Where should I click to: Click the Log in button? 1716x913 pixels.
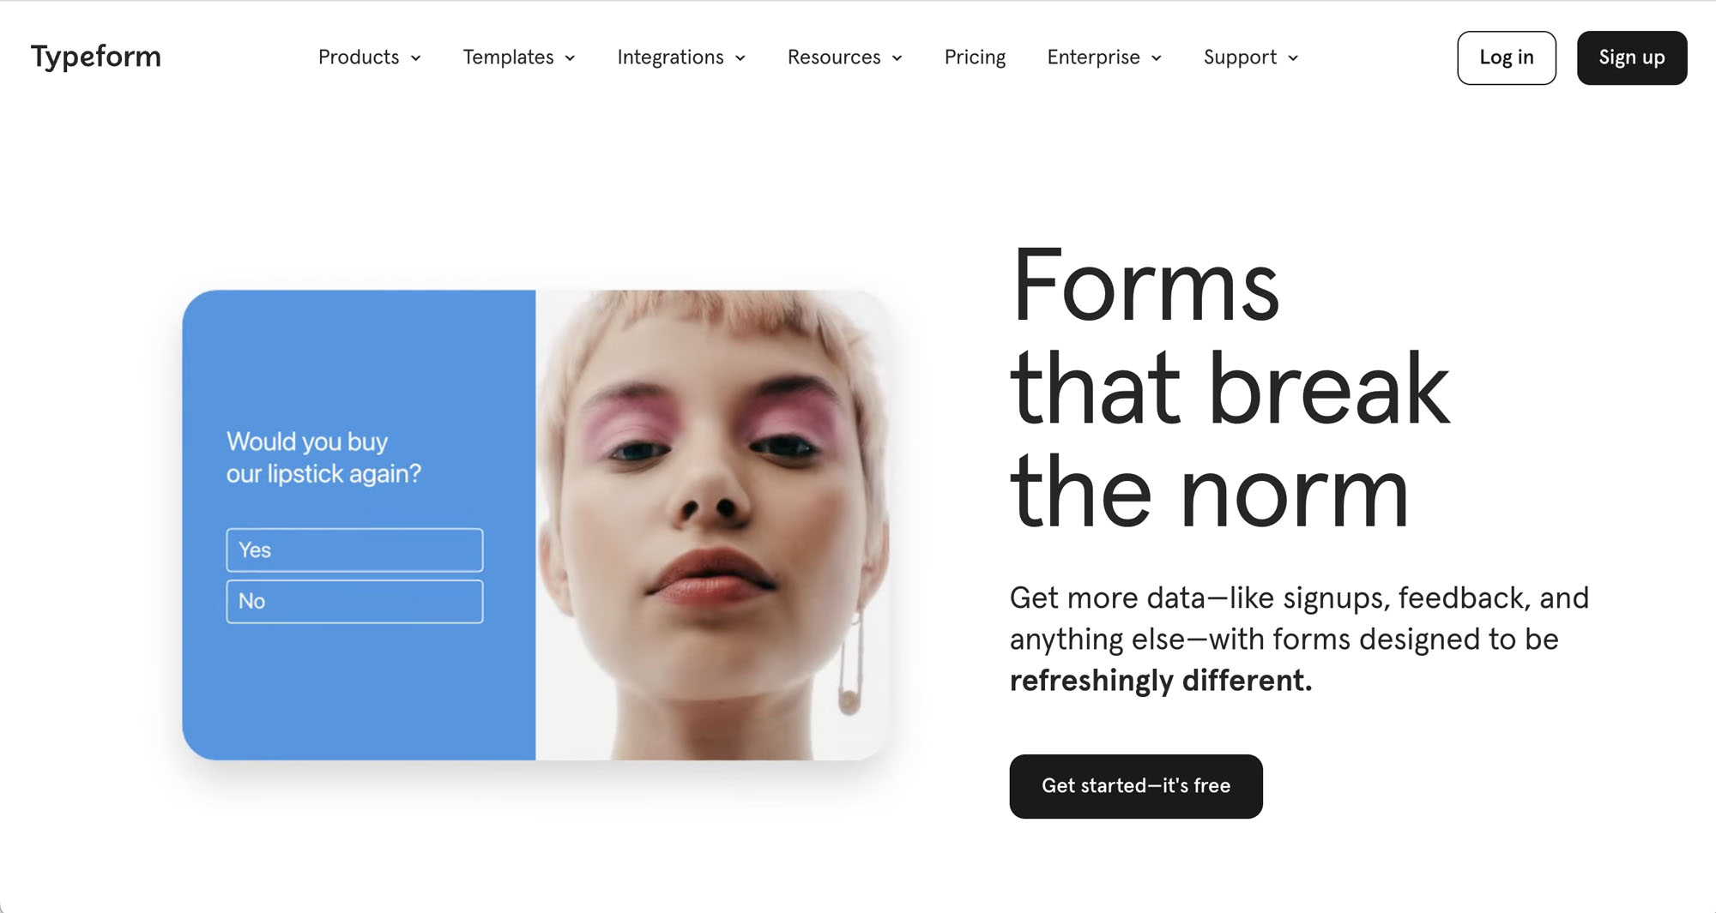(x=1507, y=57)
